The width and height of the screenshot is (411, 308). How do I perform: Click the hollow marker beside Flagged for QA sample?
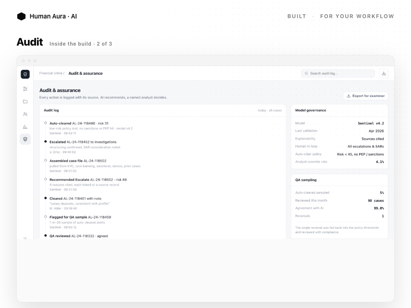click(46, 217)
